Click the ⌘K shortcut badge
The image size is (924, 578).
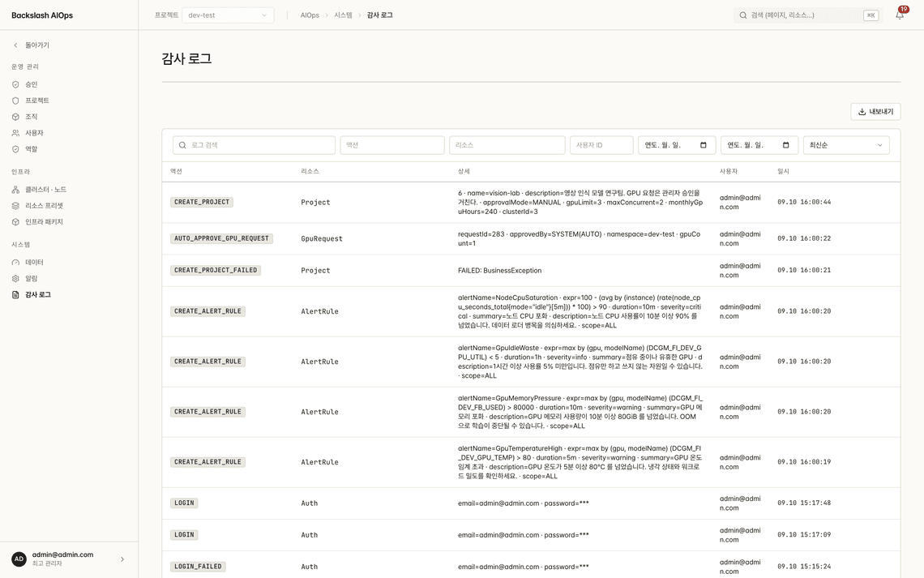[x=871, y=15]
